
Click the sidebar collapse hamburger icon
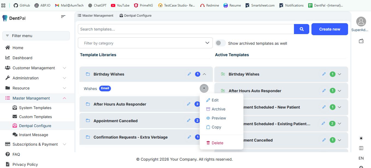coord(63,17)
